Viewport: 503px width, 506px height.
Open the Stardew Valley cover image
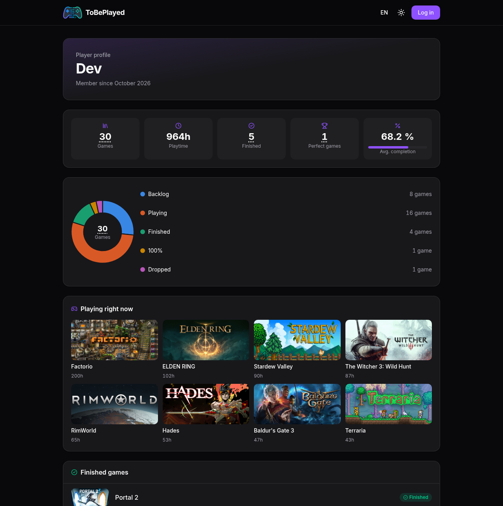pyautogui.click(x=297, y=340)
